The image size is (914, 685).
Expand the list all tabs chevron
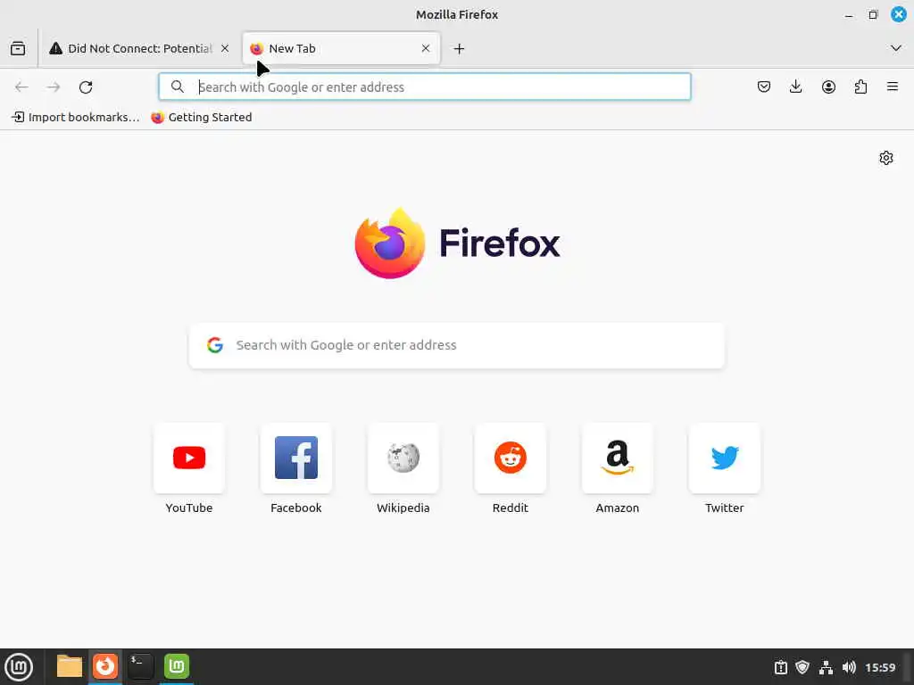pos(896,48)
